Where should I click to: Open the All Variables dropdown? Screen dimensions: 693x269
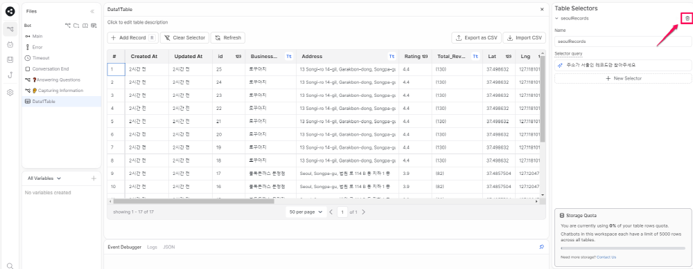(44, 178)
